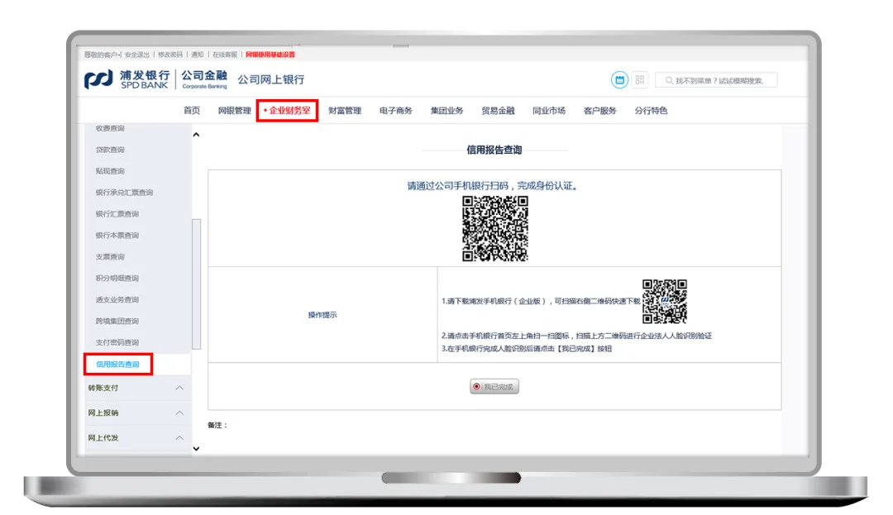Select 支付密码查询 in sidebar

pos(117,342)
